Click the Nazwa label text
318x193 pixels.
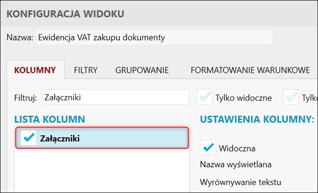coord(20,37)
